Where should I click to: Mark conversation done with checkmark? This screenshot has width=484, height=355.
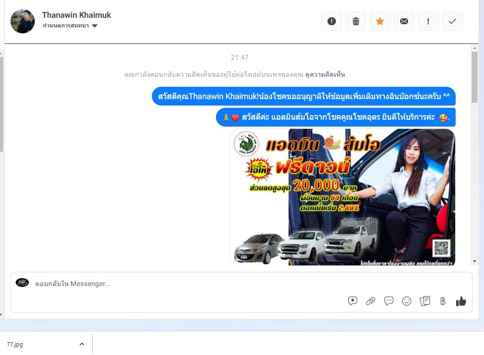click(452, 21)
